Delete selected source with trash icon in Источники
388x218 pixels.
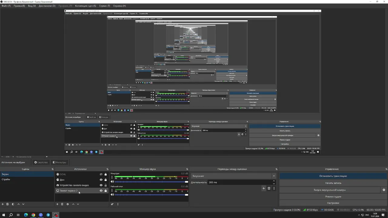tap(62, 204)
